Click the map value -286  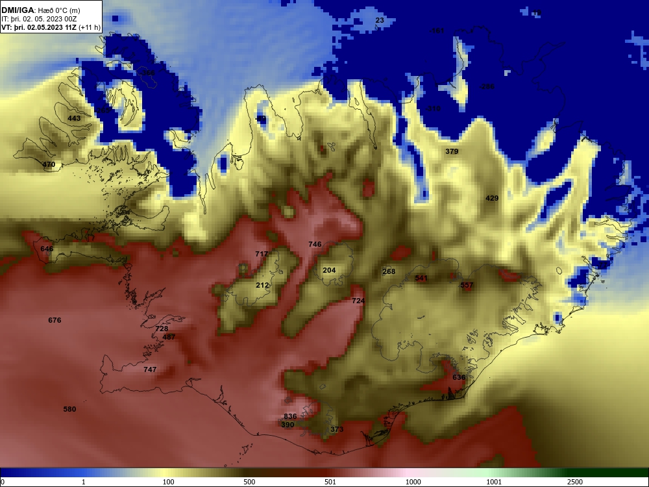[487, 86]
